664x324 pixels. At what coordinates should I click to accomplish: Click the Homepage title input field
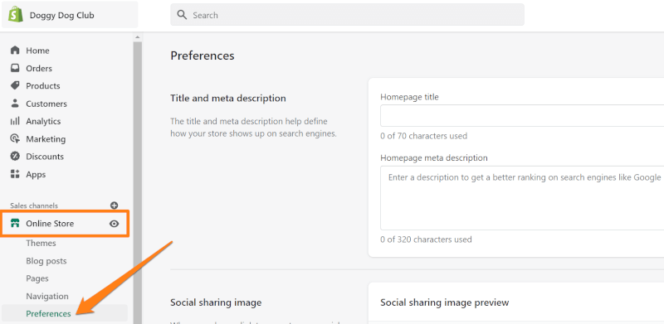[x=522, y=115]
